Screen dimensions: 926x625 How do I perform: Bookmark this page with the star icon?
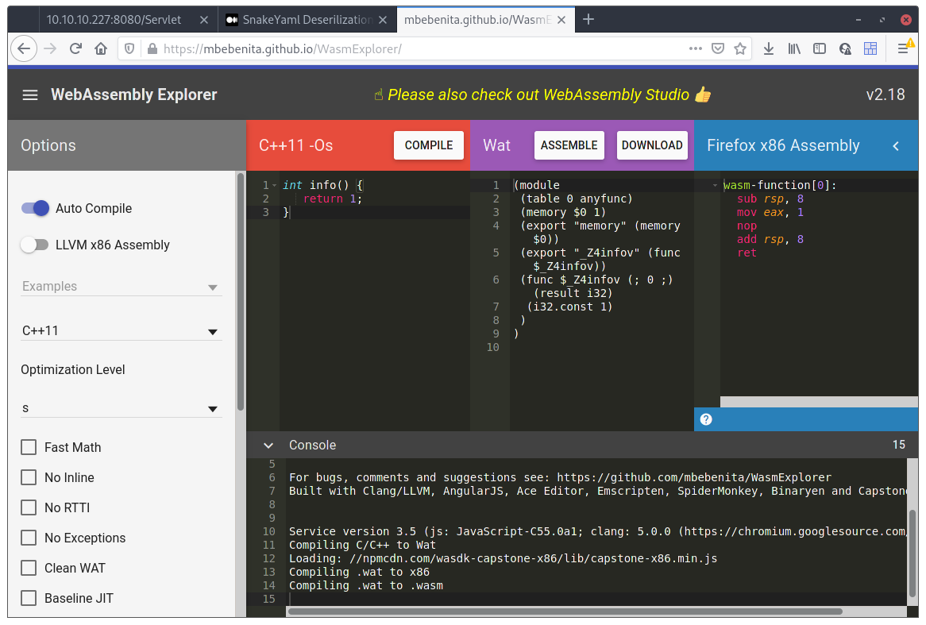pos(740,48)
